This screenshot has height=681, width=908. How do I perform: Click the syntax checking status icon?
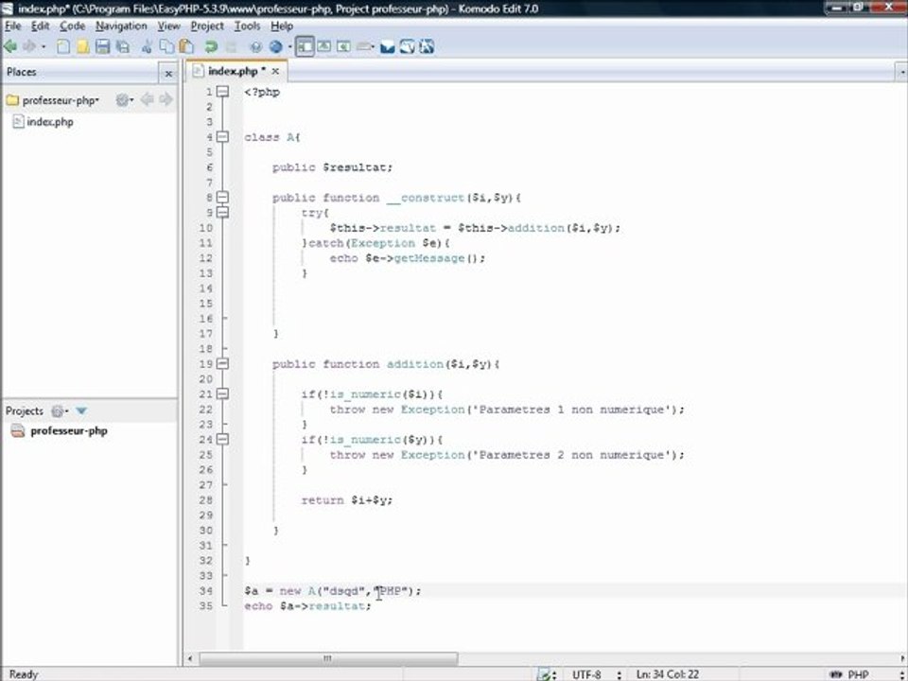coord(545,674)
